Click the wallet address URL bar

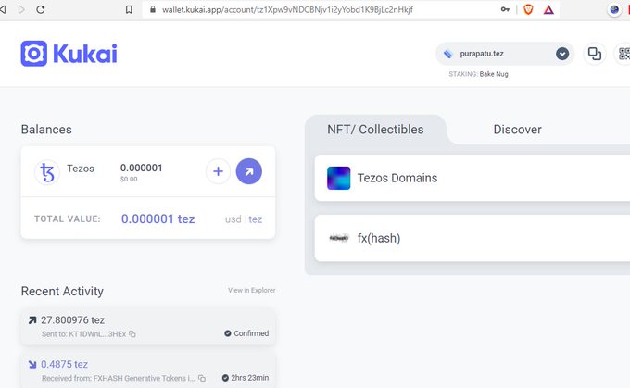[x=287, y=9]
